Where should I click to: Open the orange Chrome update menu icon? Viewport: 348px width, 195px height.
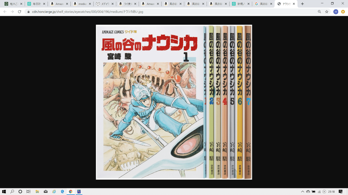click(x=343, y=12)
